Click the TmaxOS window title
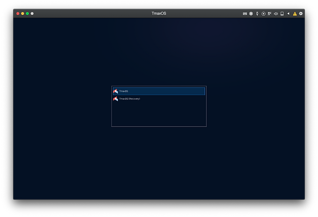Viewport: 318px width, 217px height. coord(159,13)
